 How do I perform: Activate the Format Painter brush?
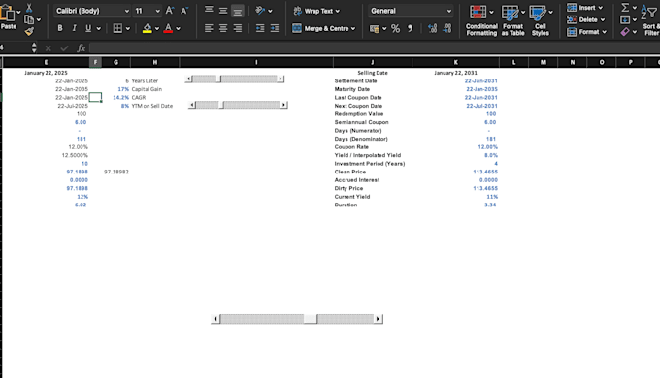pos(29,32)
